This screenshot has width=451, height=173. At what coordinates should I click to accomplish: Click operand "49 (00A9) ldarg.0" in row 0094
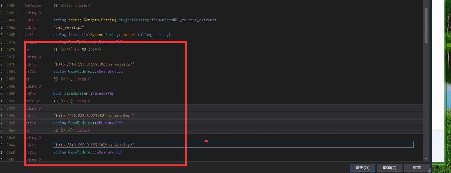click(x=72, y=101)
